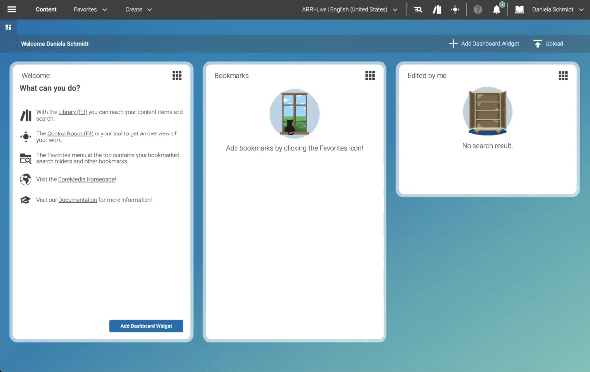Select the Content menu item
Viewport: 590px width, 372px height.
[x=46, y=9]
